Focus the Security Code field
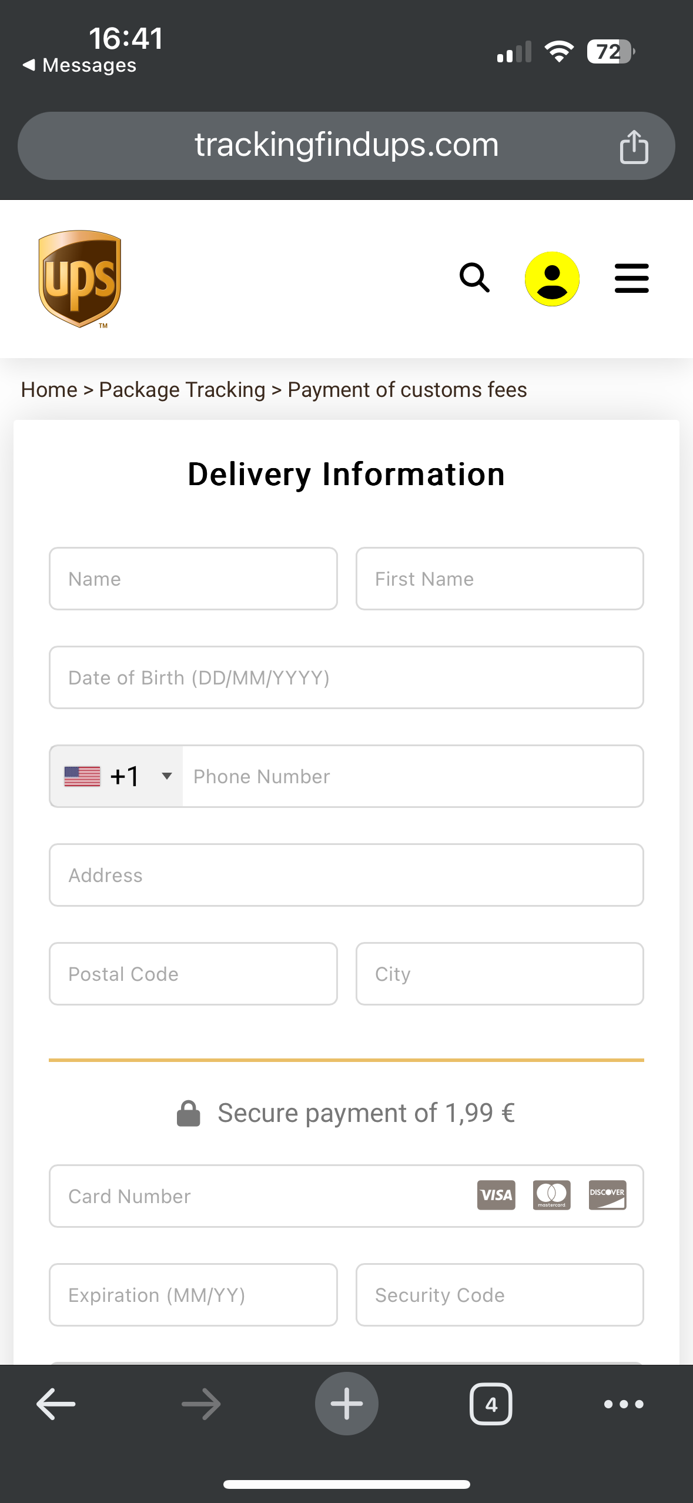The width and height of the screenshot is (693, 1503). 500,1295
